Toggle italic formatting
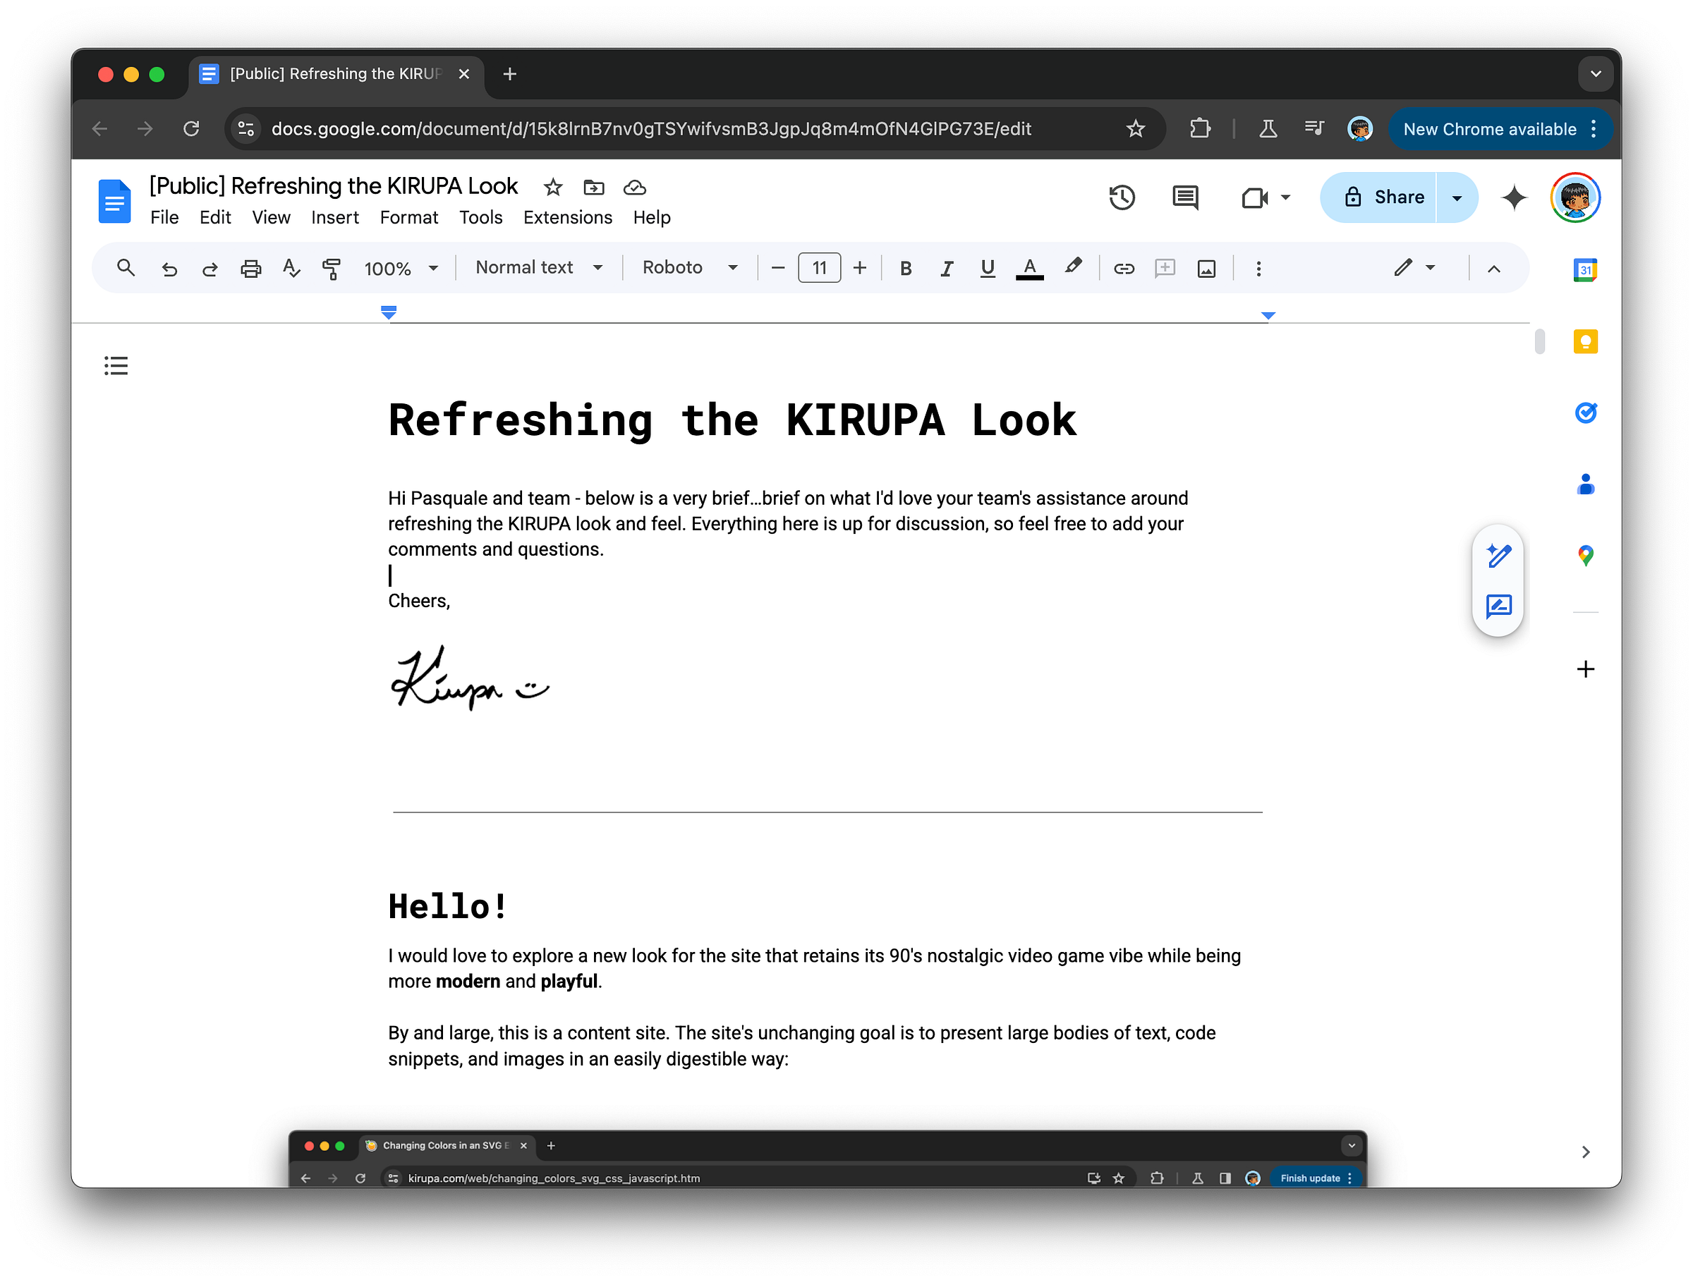Image resolution: width=1693 pixels, height=1282 pixels. pyautogui.click(x=947, y=269)
